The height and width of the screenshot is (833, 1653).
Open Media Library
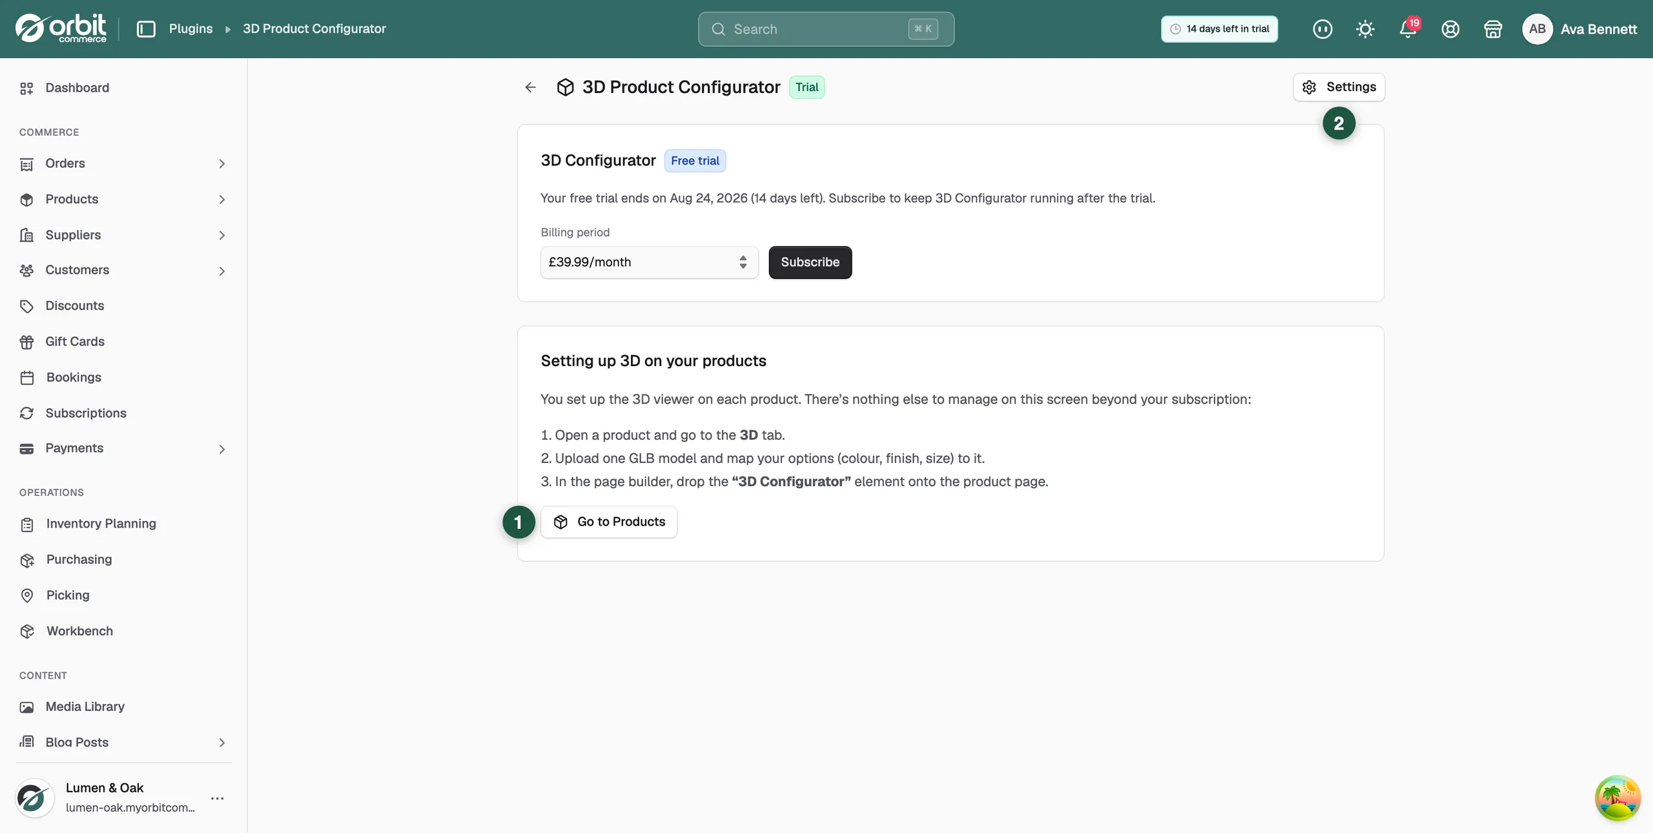[x=123, y=707]
